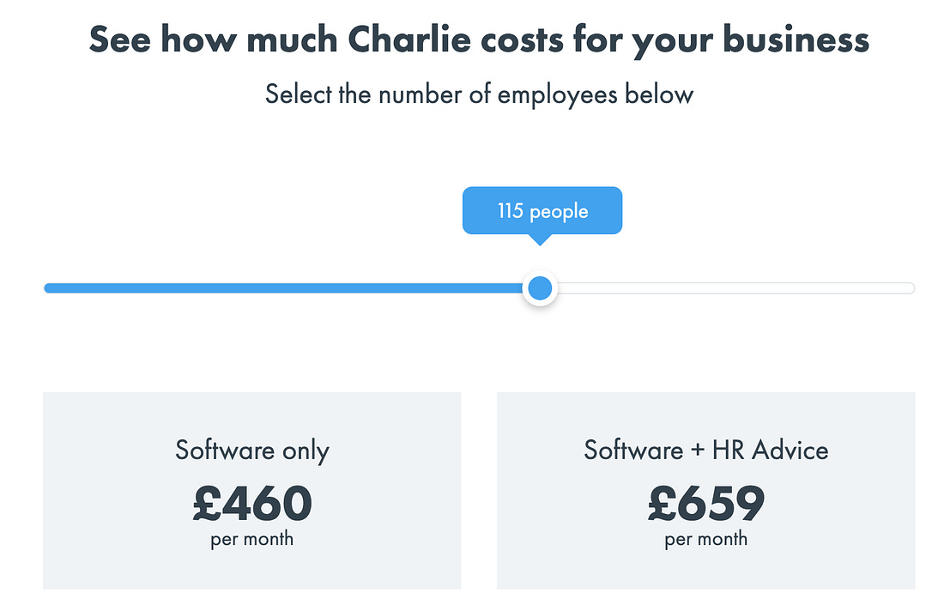Click the 'Software only' plan title
The height and width of the screenshot is (611, 944).
pyautogui.click(x=252, y=451)
